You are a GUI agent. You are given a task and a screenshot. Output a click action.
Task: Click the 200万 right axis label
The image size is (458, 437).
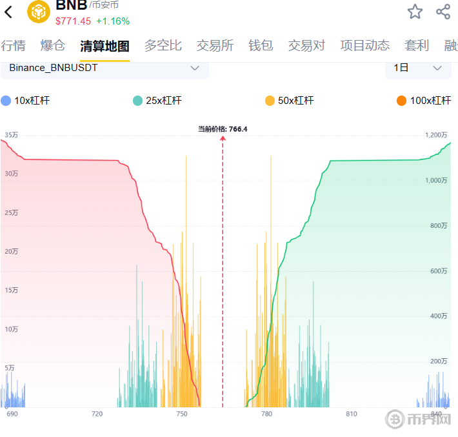point(439,361)
